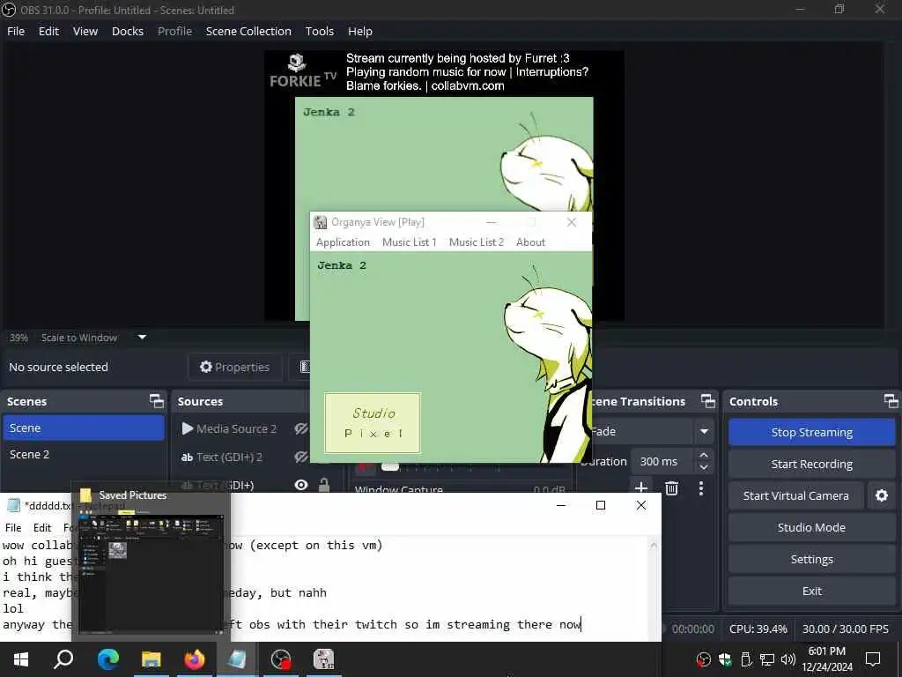Click the Studio Pixel logo in Organya View

tap(373, 422)
